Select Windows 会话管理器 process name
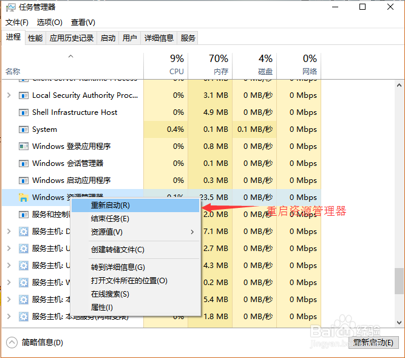Viewport: 405px width, 358px height. (68, 164)
